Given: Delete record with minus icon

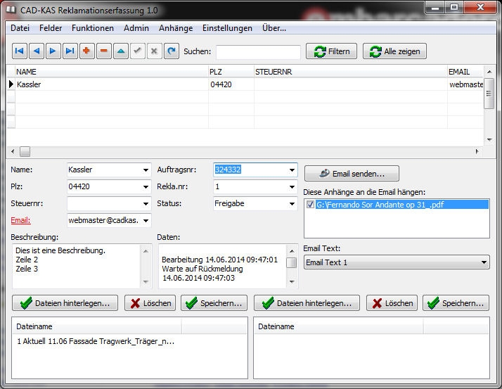Looking at the screenshot, I should pos(104,51).
